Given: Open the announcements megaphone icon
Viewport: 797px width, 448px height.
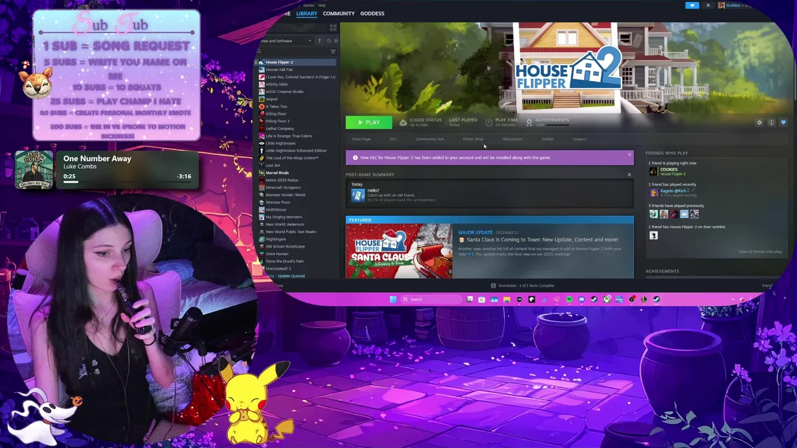Looking at the screenshot, I should pos(692,5).
